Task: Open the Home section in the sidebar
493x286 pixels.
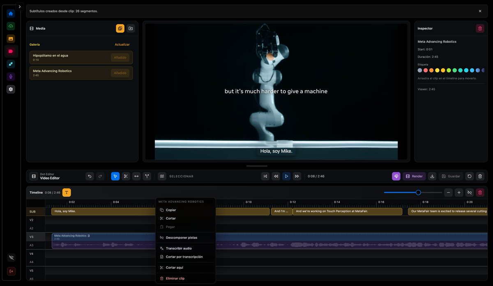Action: [x=11, y=14]
